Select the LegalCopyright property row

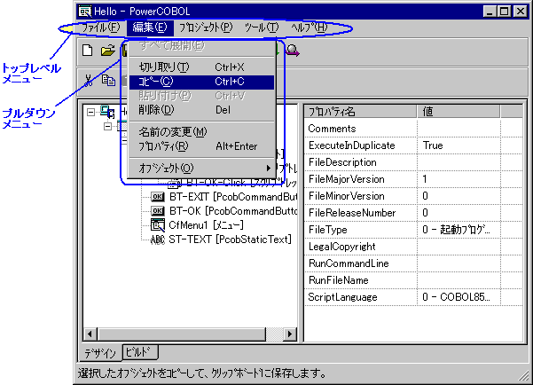tap(413, 247)
